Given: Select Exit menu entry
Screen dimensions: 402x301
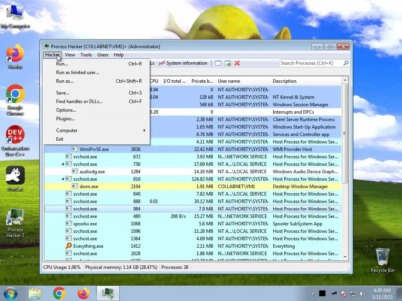Looking at the screenshot, I should coord(96,139).
